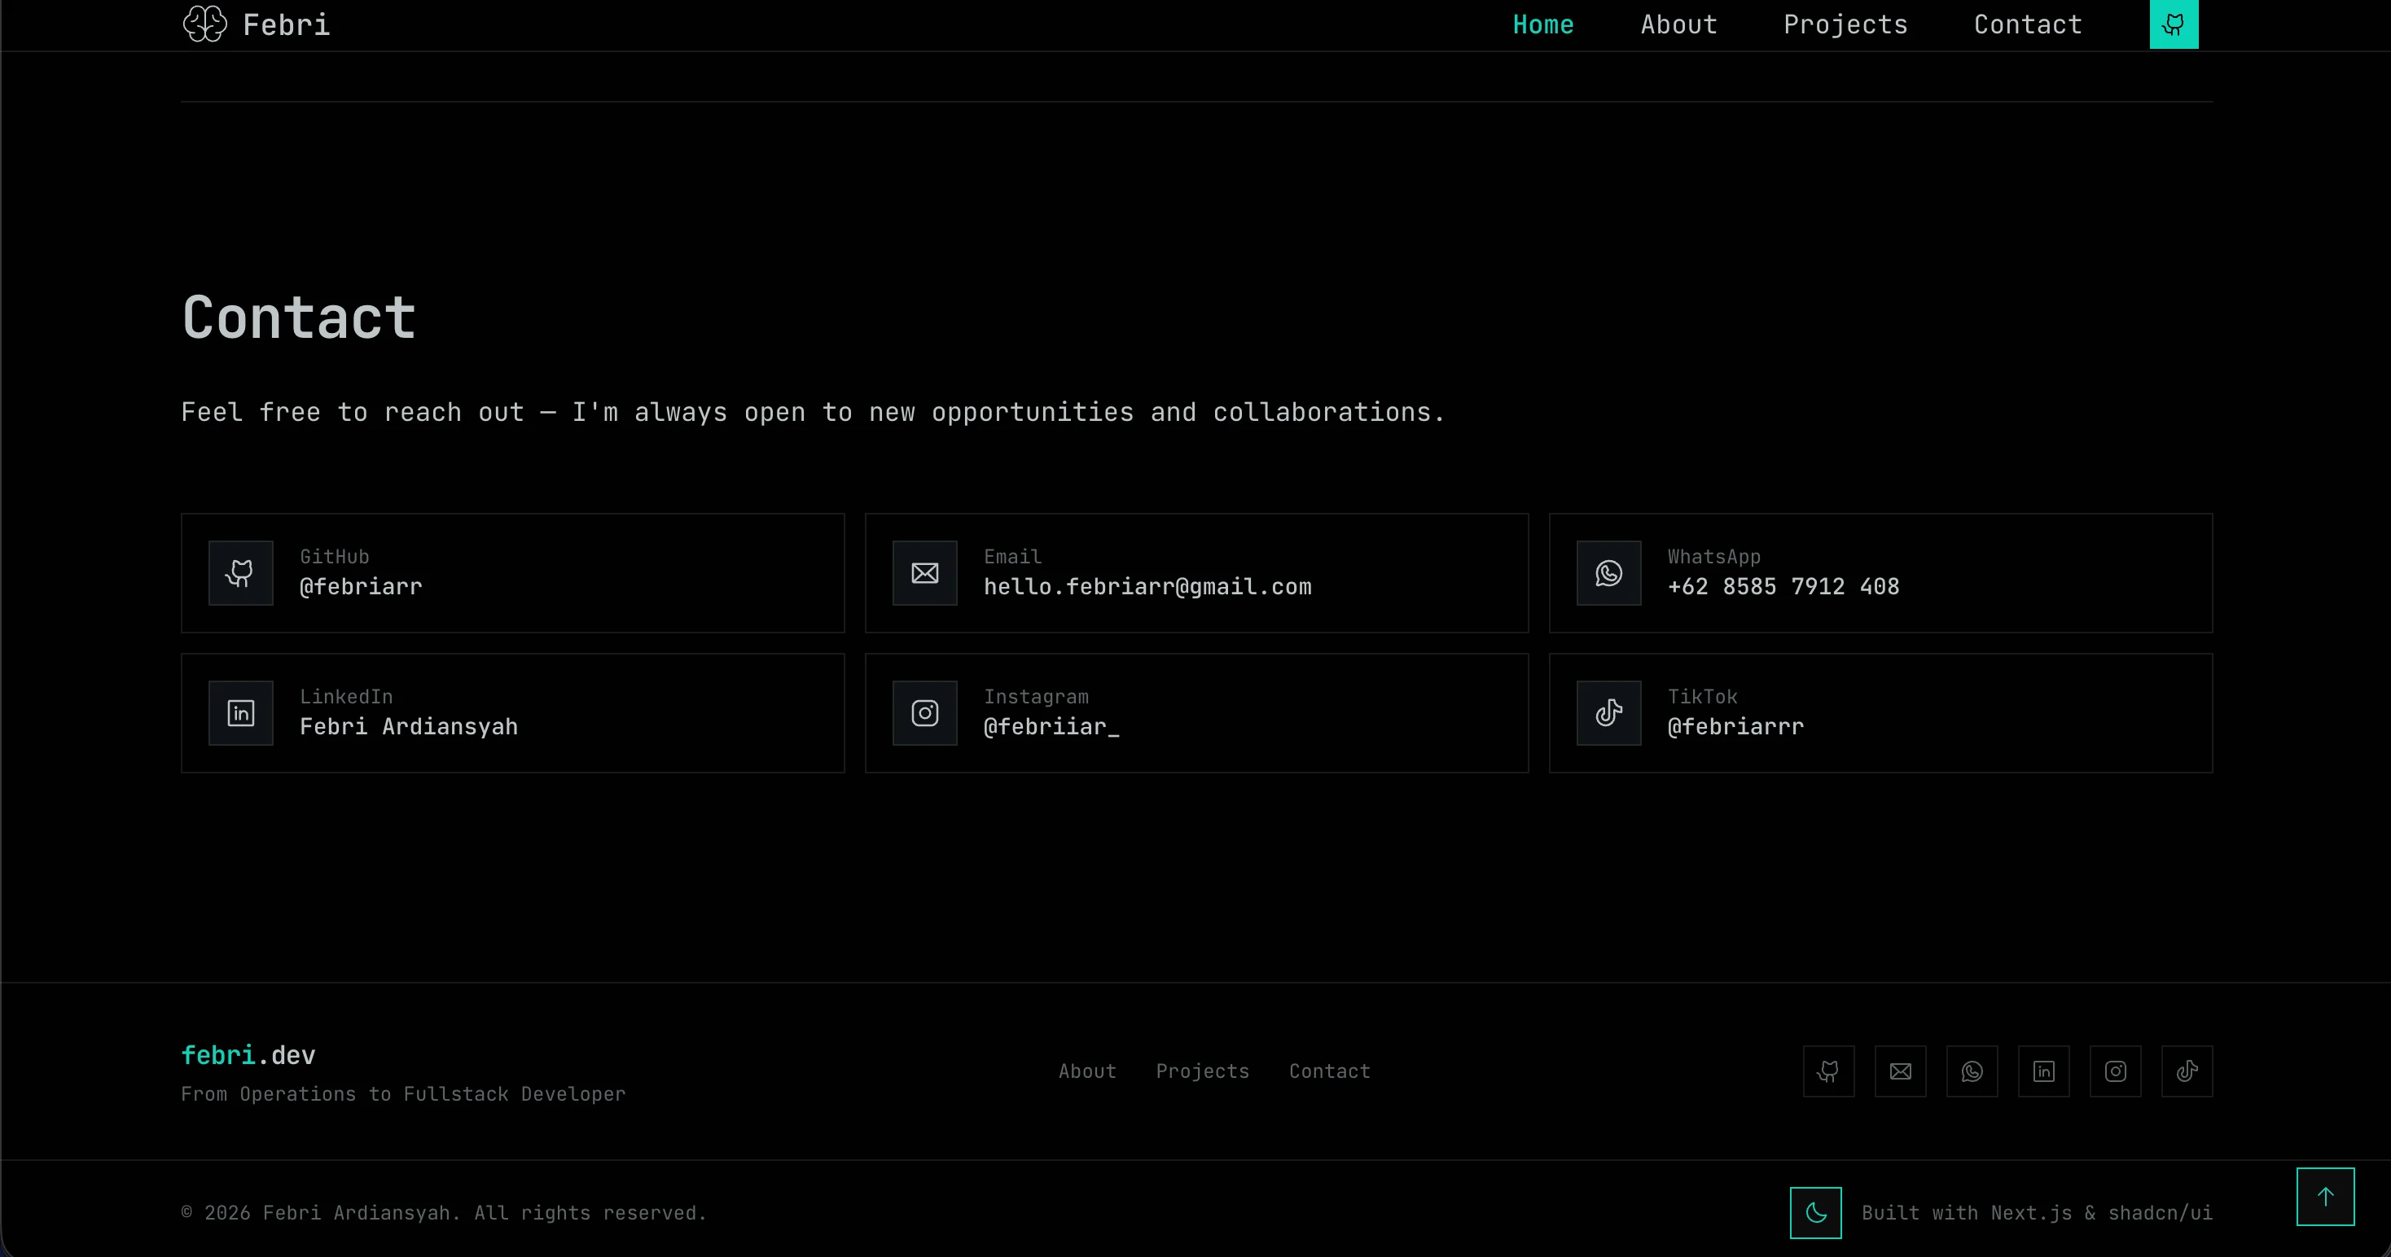Click the LinkedIn icon in contact card
Screen dimensions: 2391x1257
pyautogui.click(x=240, y=713)
